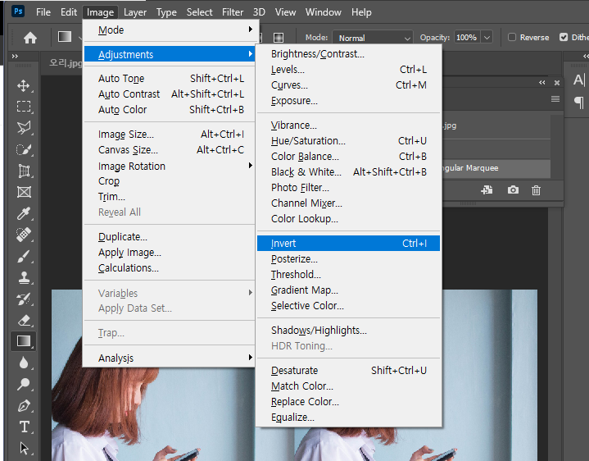Create new snapshot camera icon
This screenshot has height=461, width=589.
coord(513,189)
